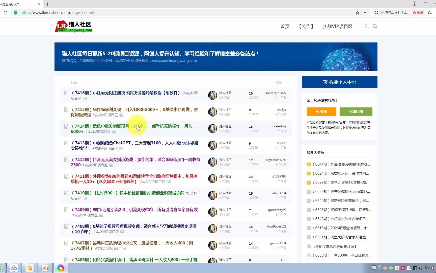The height and width of the screenshot is (273, 436).
Task: Click the shirt skin icon in title bar
Action: (425, 4)
